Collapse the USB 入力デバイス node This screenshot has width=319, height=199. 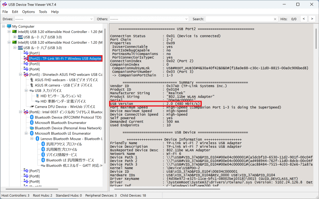(26, 91)
